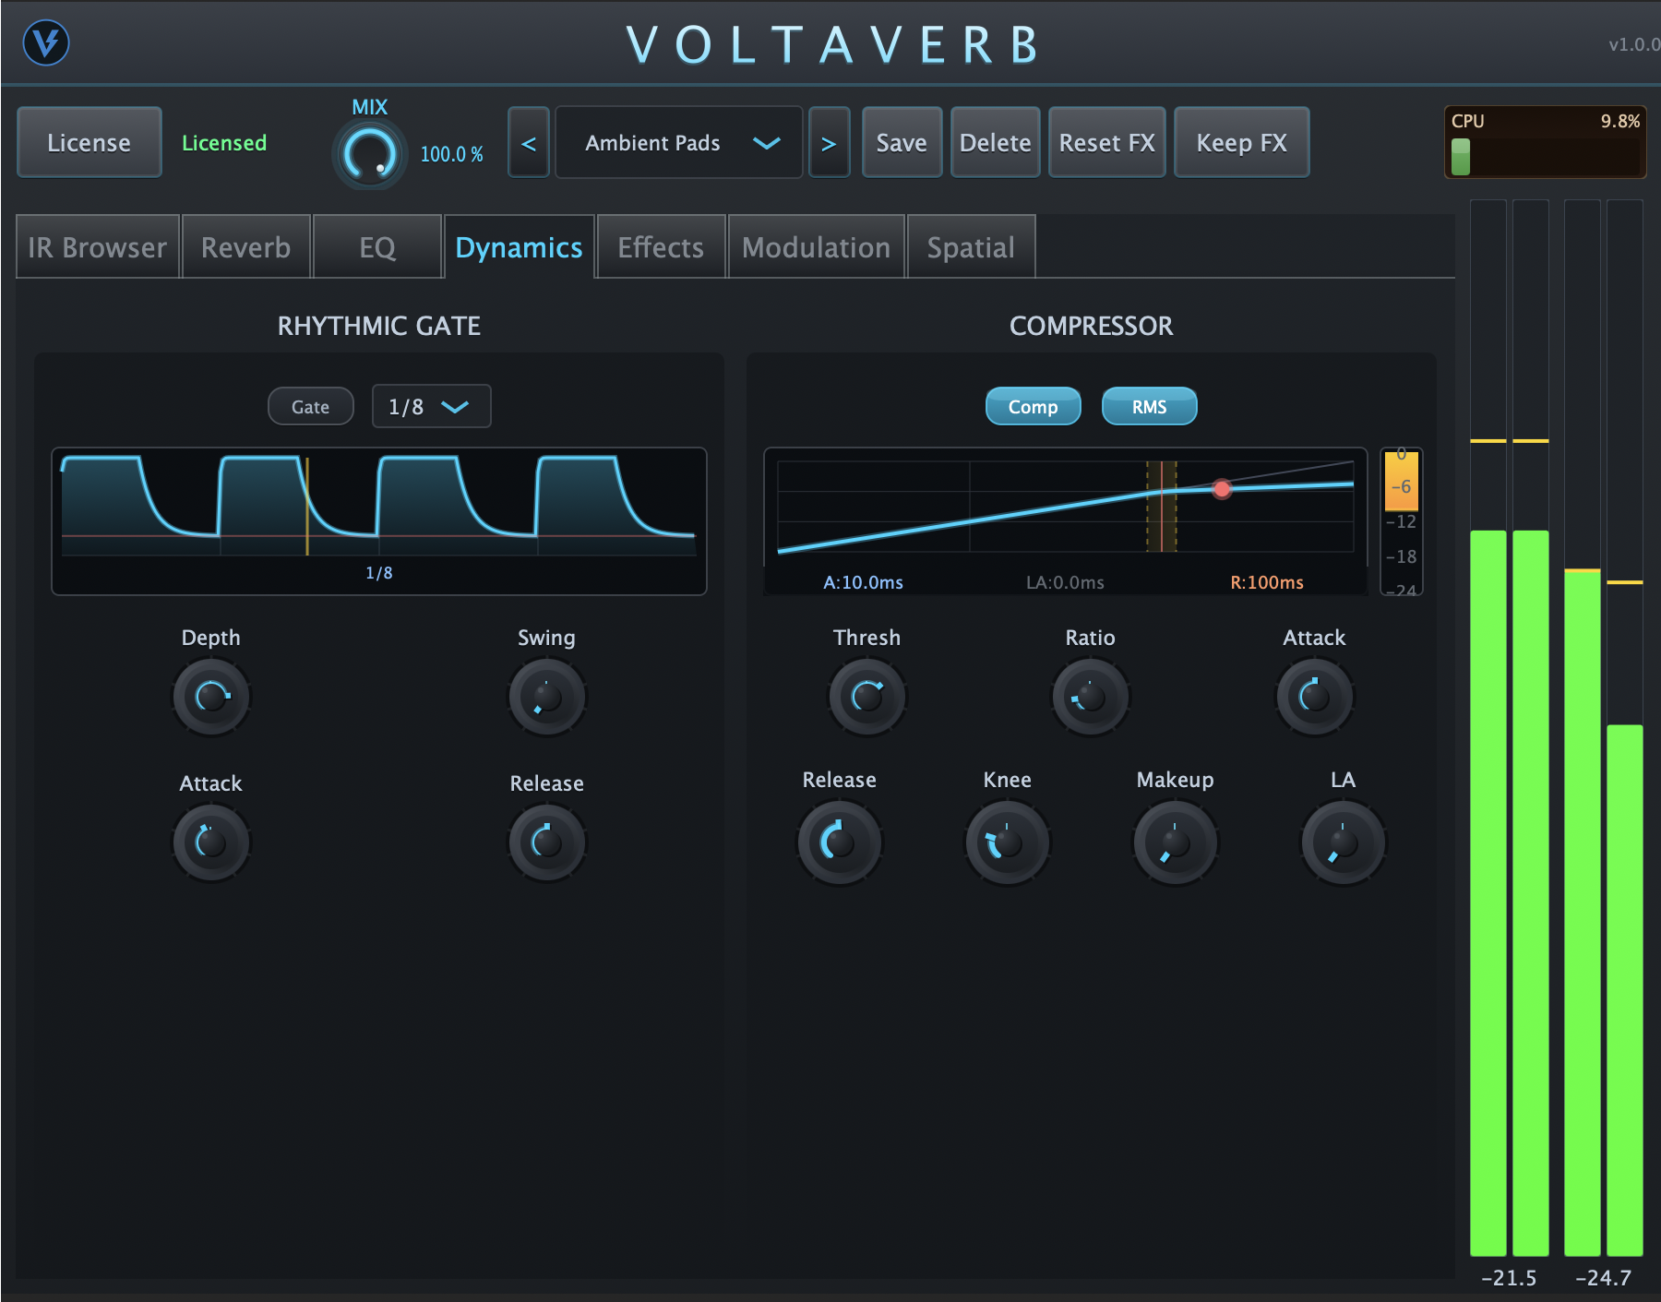Click the compressor Release knob

[x=840, y=842]
